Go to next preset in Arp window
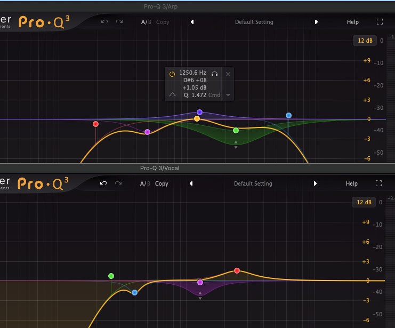Image resolution: width=395 pixels, height=328 pixels. (316, 22)
